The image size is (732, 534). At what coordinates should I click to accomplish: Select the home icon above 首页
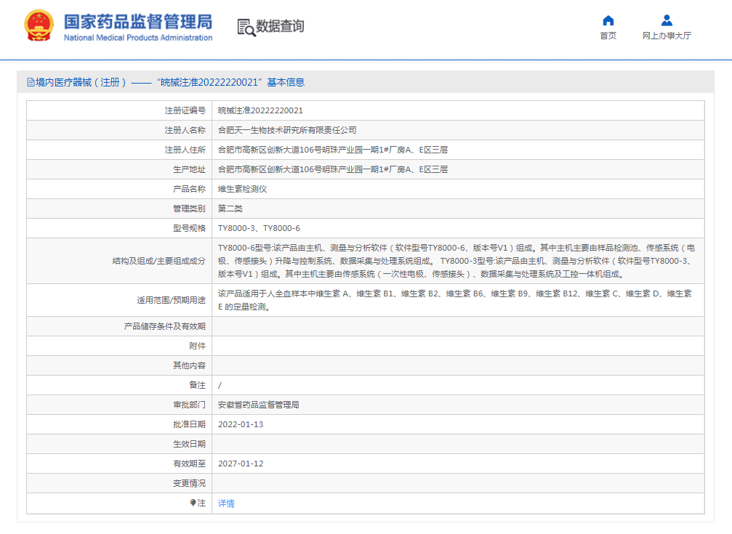coord(608,20)
